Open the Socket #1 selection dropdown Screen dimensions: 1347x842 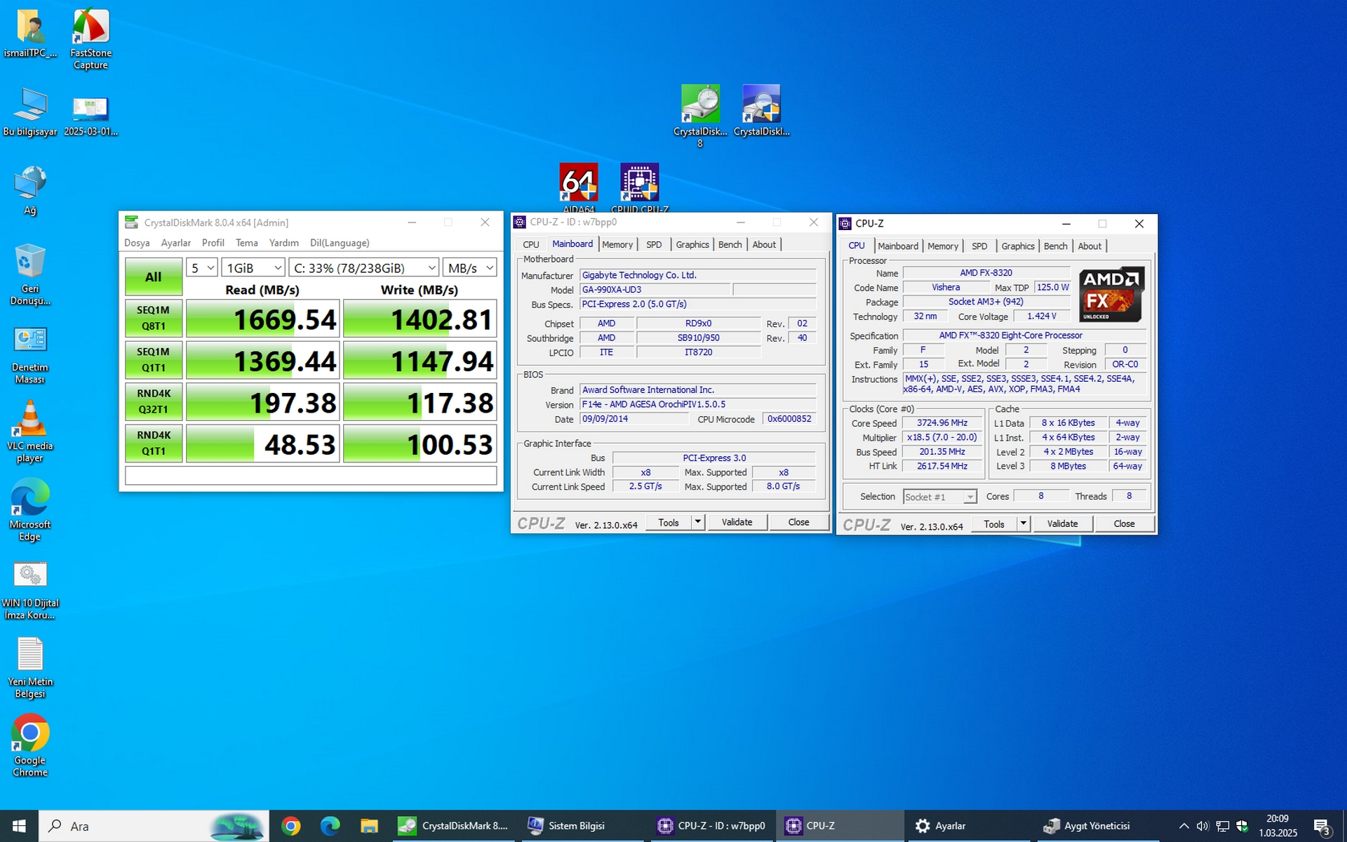[x=939, y=497]
